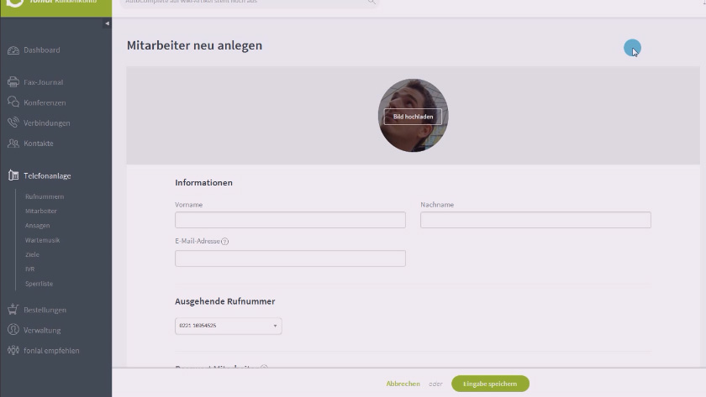The width and height of the screenshot is (706, 397).
Task: Open fonial empfehlen in the sidebar
Action: [x=51, y=350]
